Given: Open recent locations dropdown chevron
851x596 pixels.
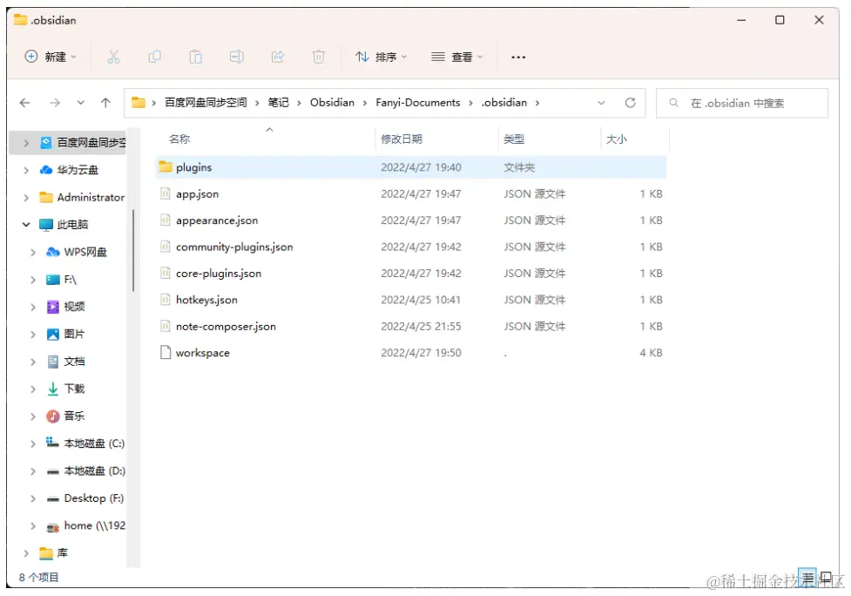Looking at the screenshot, I should pyautogui.click(x=80, y=103).
